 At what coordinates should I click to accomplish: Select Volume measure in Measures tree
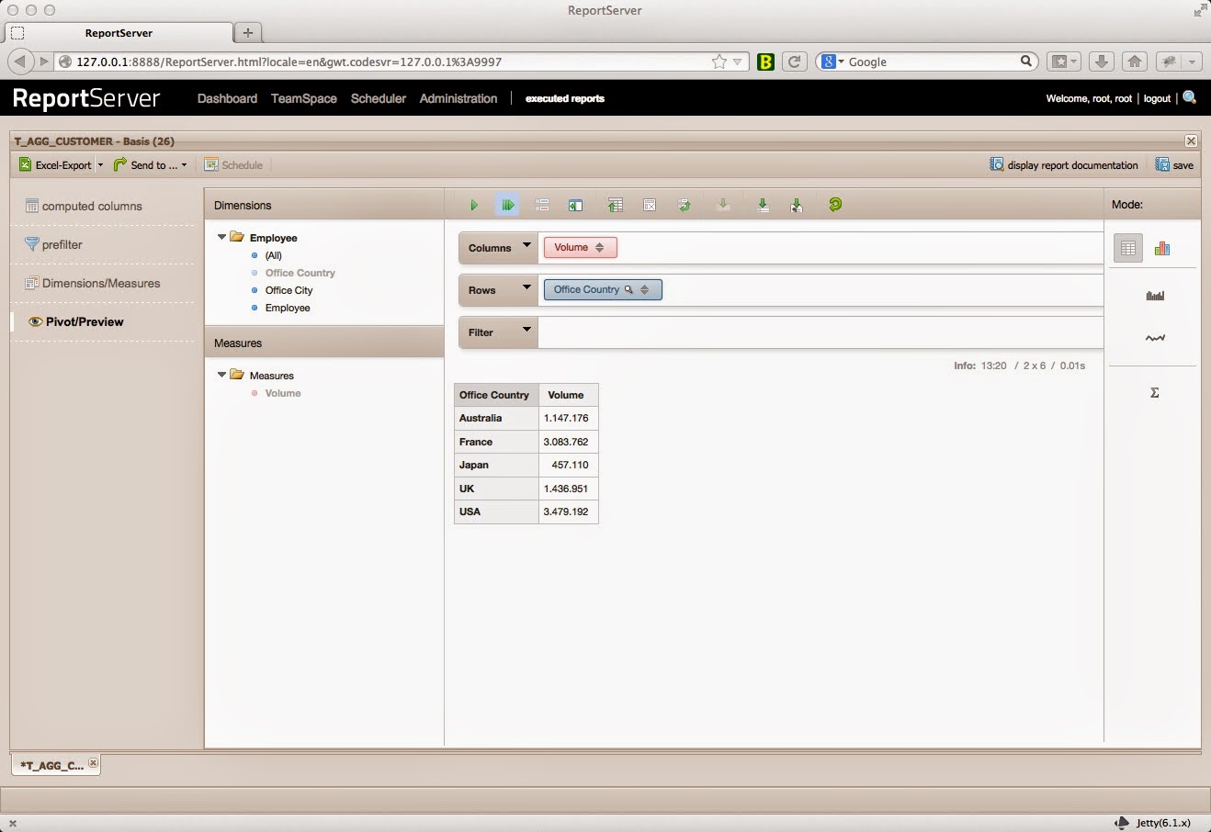click(283, 393)
